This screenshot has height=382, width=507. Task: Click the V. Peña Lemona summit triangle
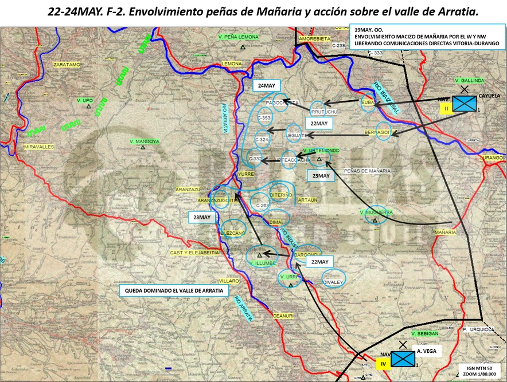point(243,47)
